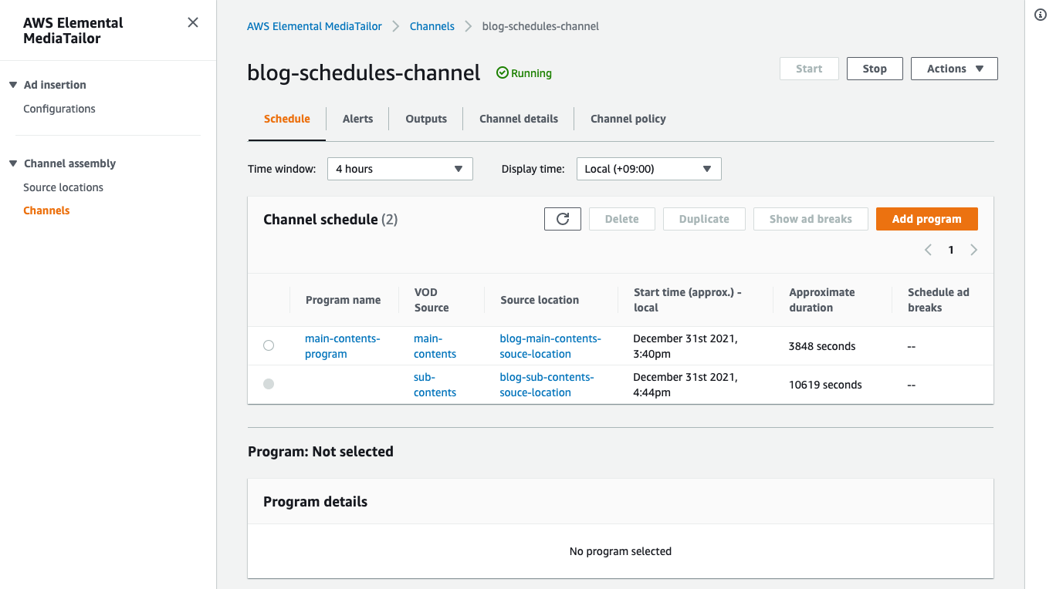Go to next page of schedule

[x=973, y=250]
